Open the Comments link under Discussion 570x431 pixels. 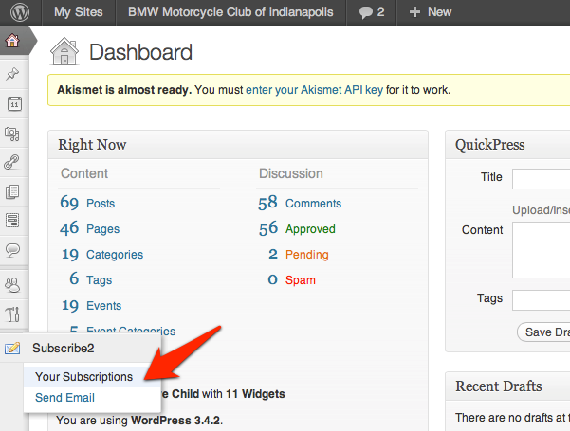click(x=313, y=204)
